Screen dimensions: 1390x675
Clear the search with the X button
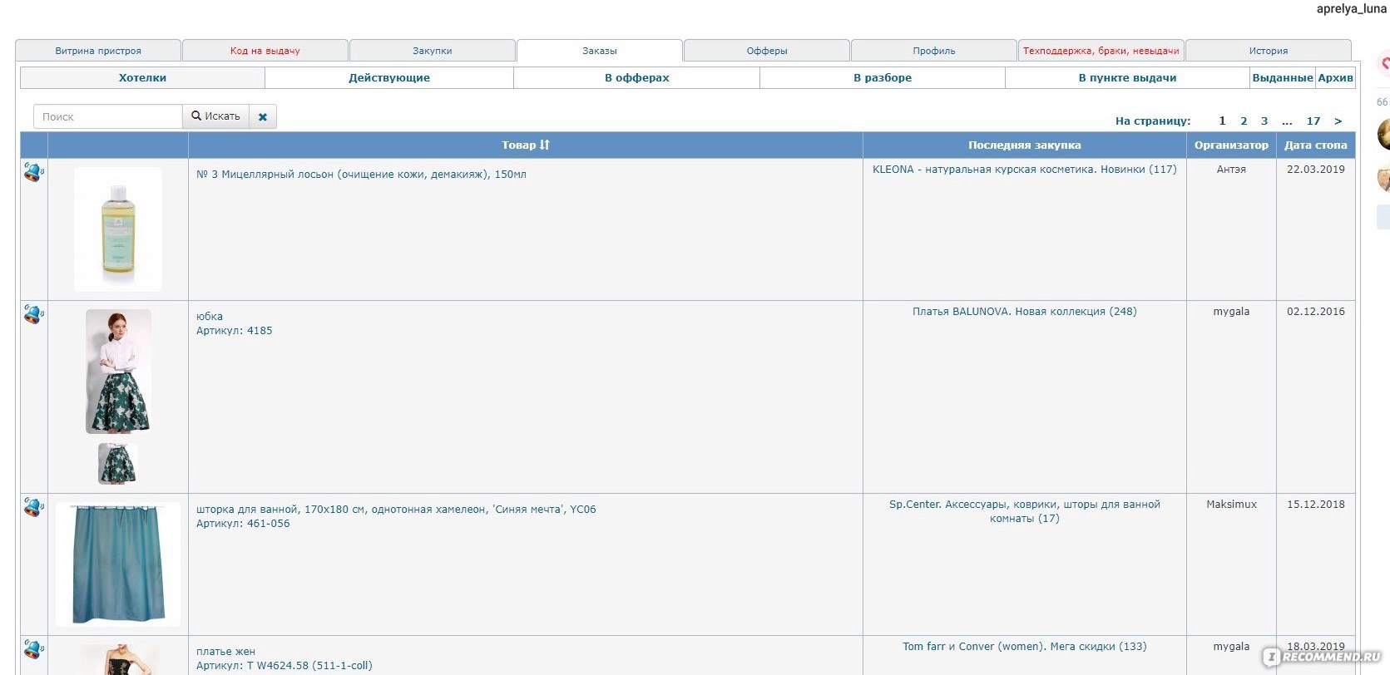(263, 116)
